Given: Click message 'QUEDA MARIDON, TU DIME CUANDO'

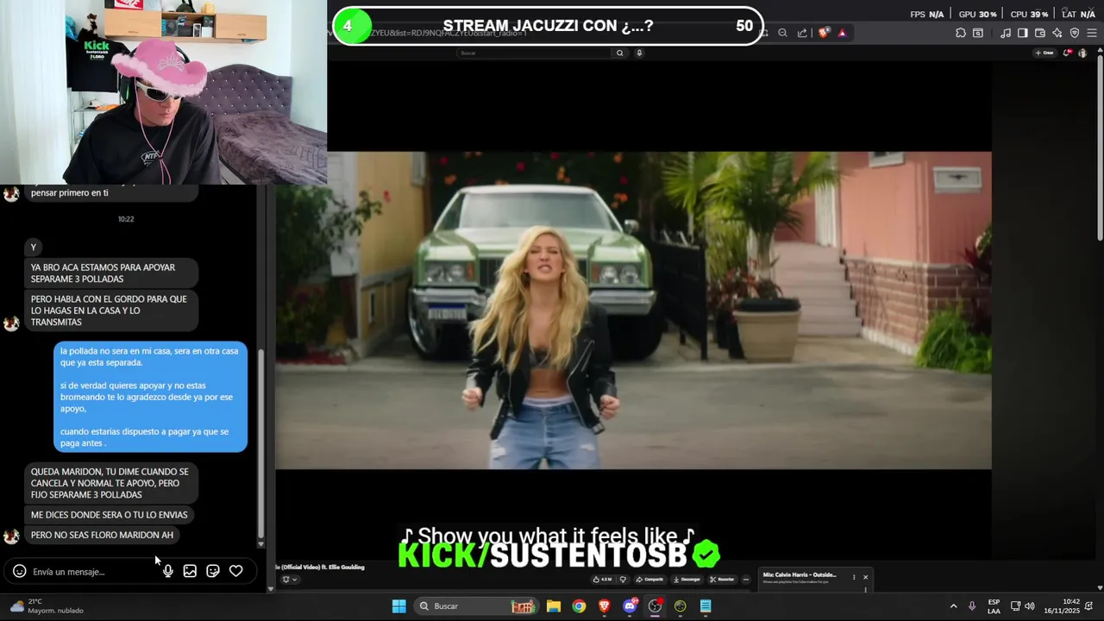Looking at the screenshot, I should pos(111,483).
